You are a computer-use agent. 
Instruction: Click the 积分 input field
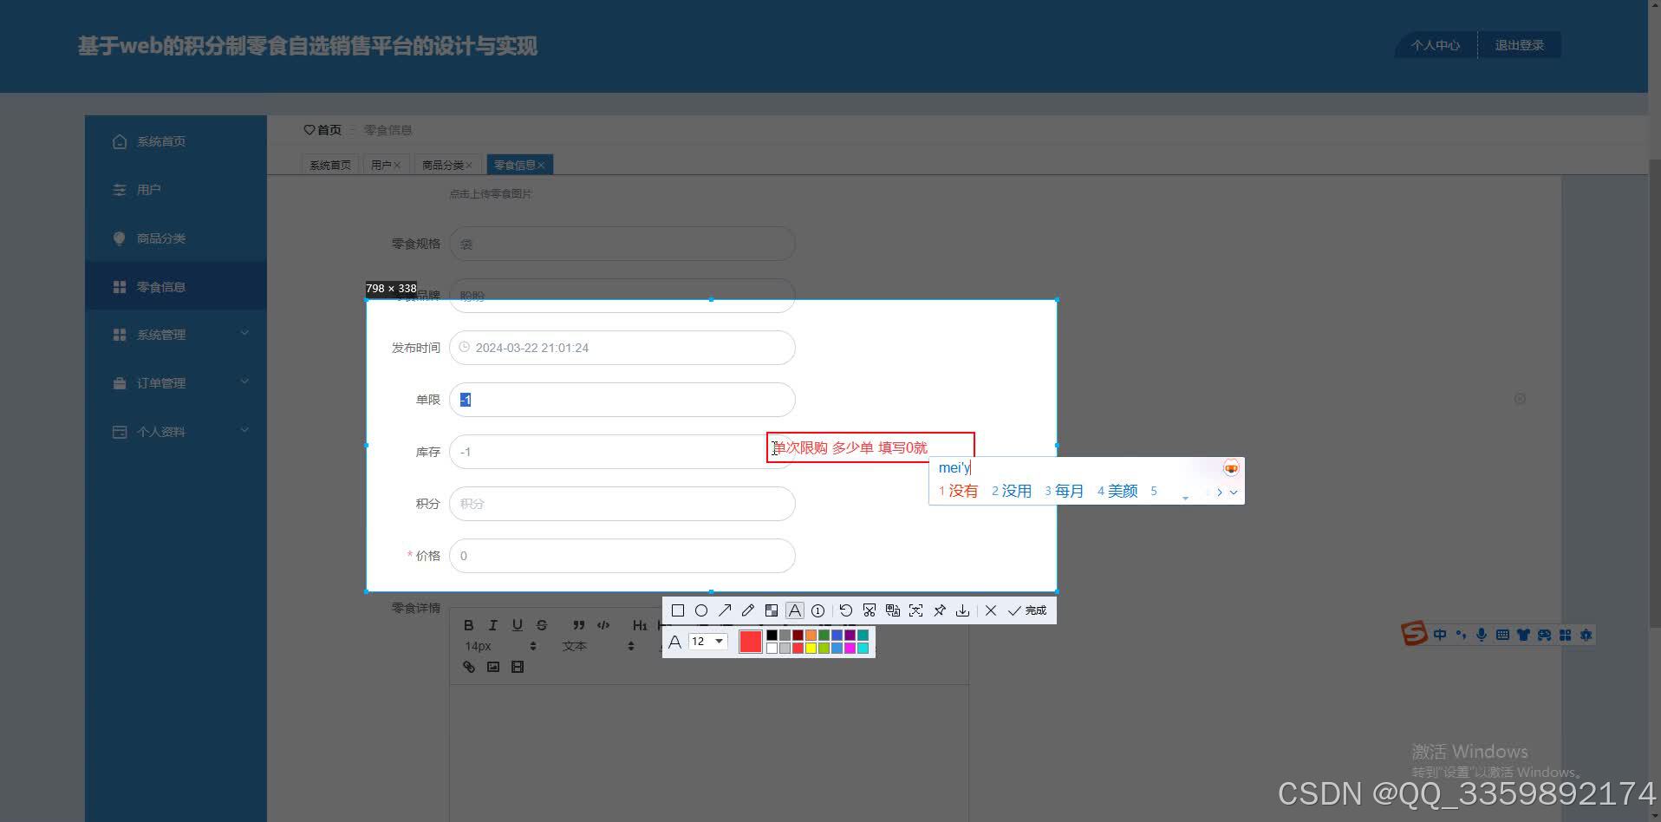pos(622,504)
